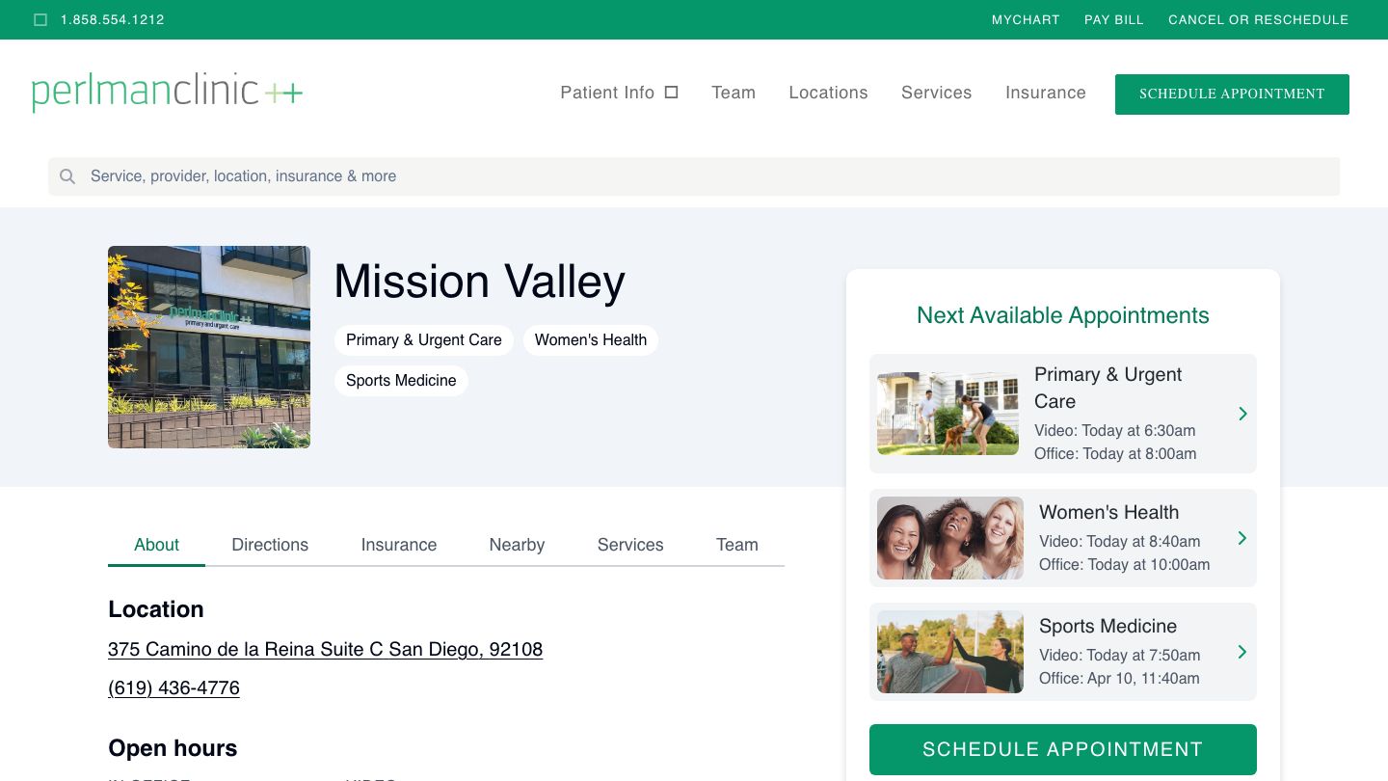Click the magnifying glass search icon

pos(67,176)
